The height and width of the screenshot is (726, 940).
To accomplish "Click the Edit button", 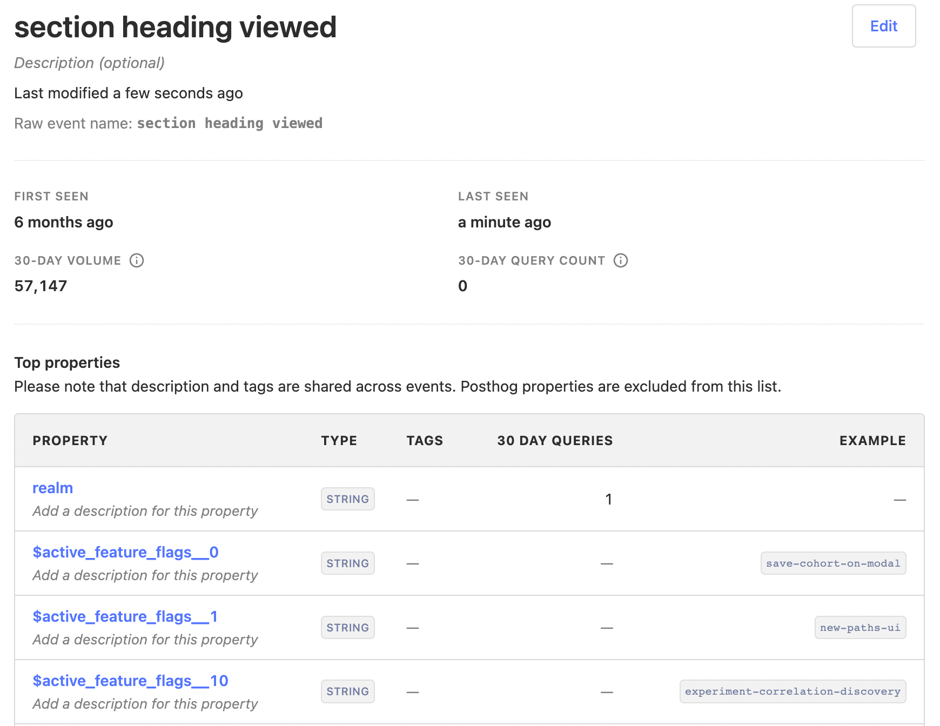I will point(883,26).
